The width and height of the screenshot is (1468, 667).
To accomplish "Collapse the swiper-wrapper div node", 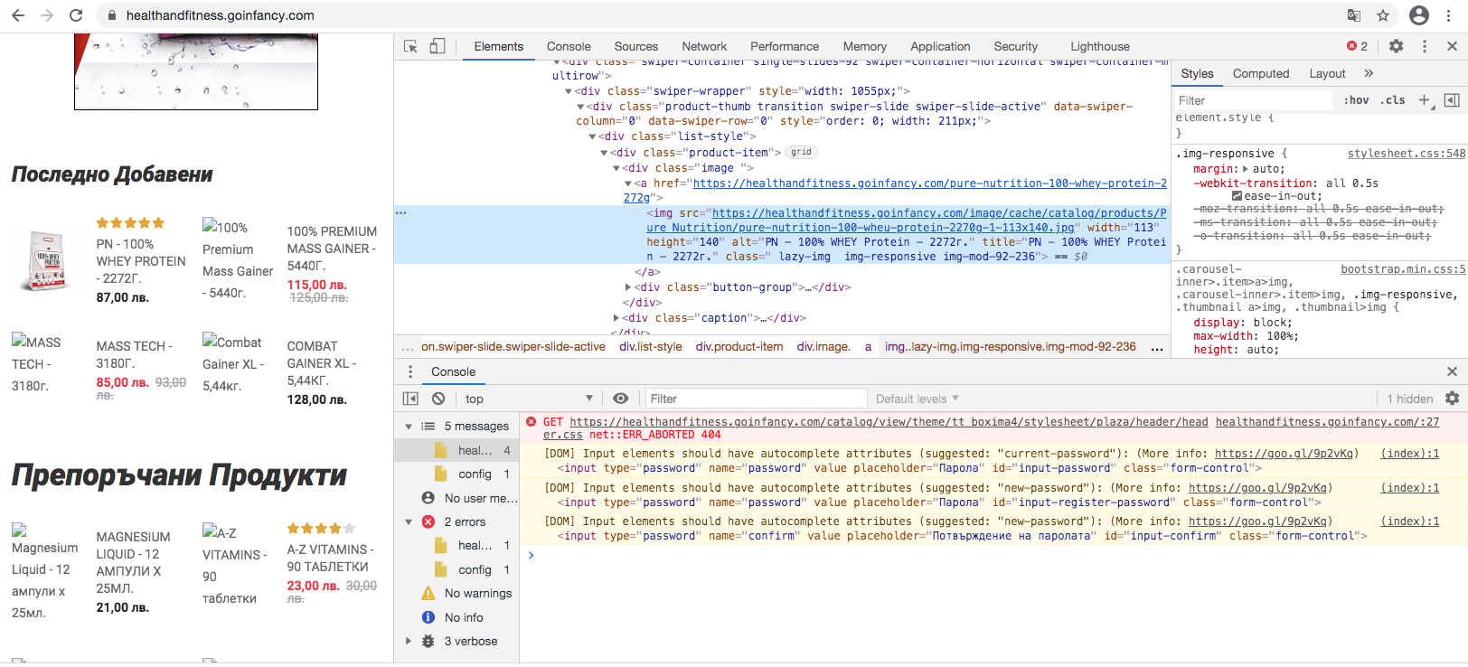I will click(x=569, y=91).
